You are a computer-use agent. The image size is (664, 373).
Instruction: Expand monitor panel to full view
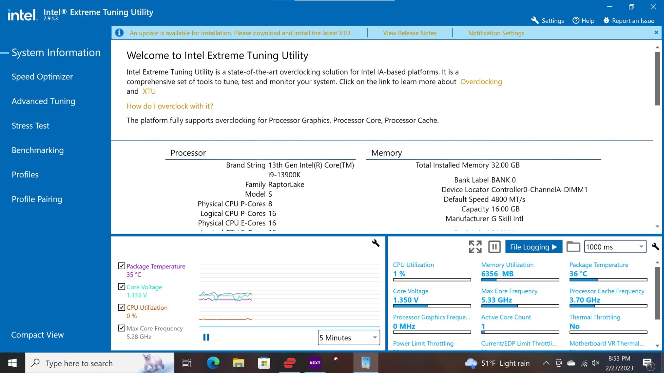[x=475, y=247]
